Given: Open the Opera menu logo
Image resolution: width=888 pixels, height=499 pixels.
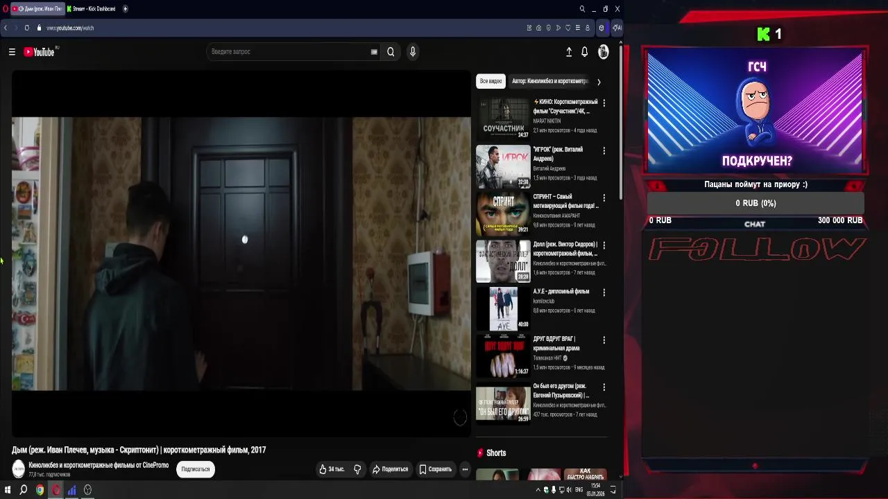Looking at the screenshot, I should [x=6, y=9].
